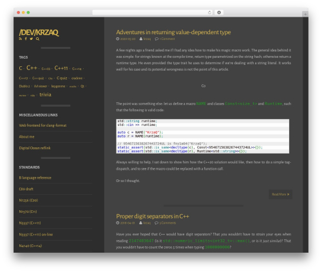The height and width of the screenshot is (272, 322).
Task: Open the Digital Ocean reflink
Action: coord(35,148)
